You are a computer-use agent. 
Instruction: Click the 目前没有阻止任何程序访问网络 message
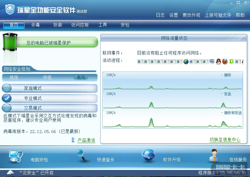click(169, 53)
